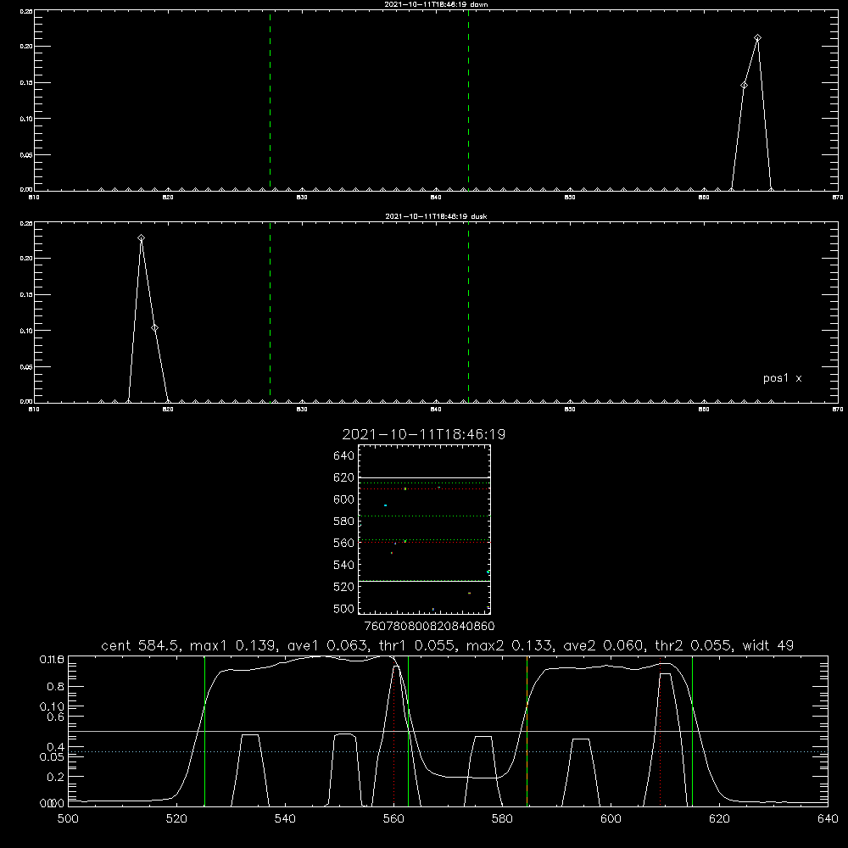Click the lower diamond marker on the dusk peak
This screenshot has width=848, height=848.
tap(154, 328)
